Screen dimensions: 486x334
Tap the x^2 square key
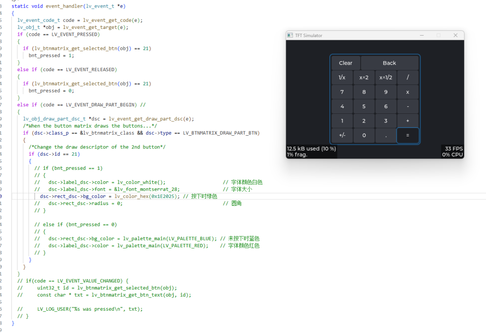coord(364,78)
